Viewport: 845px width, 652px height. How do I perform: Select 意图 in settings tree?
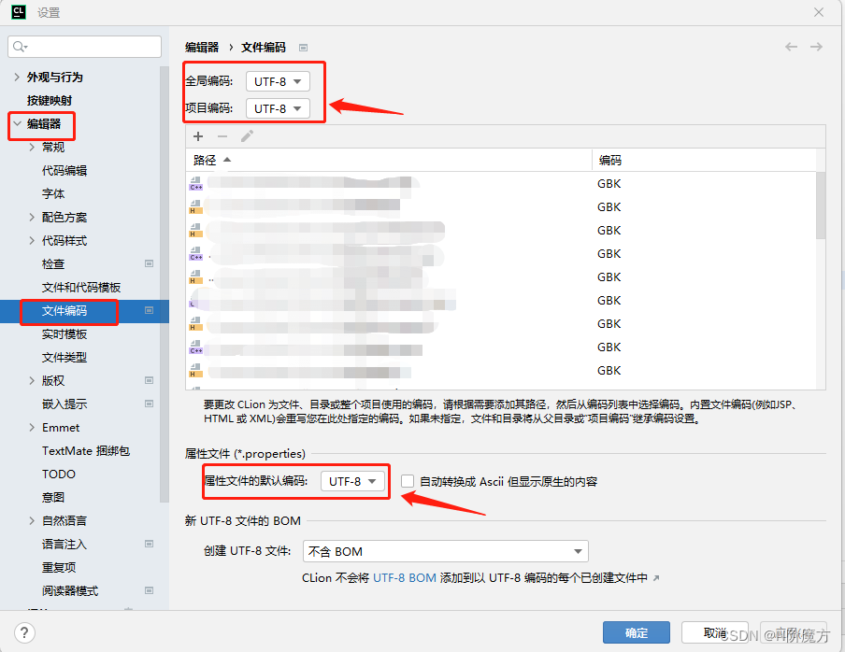coord(53,498)
